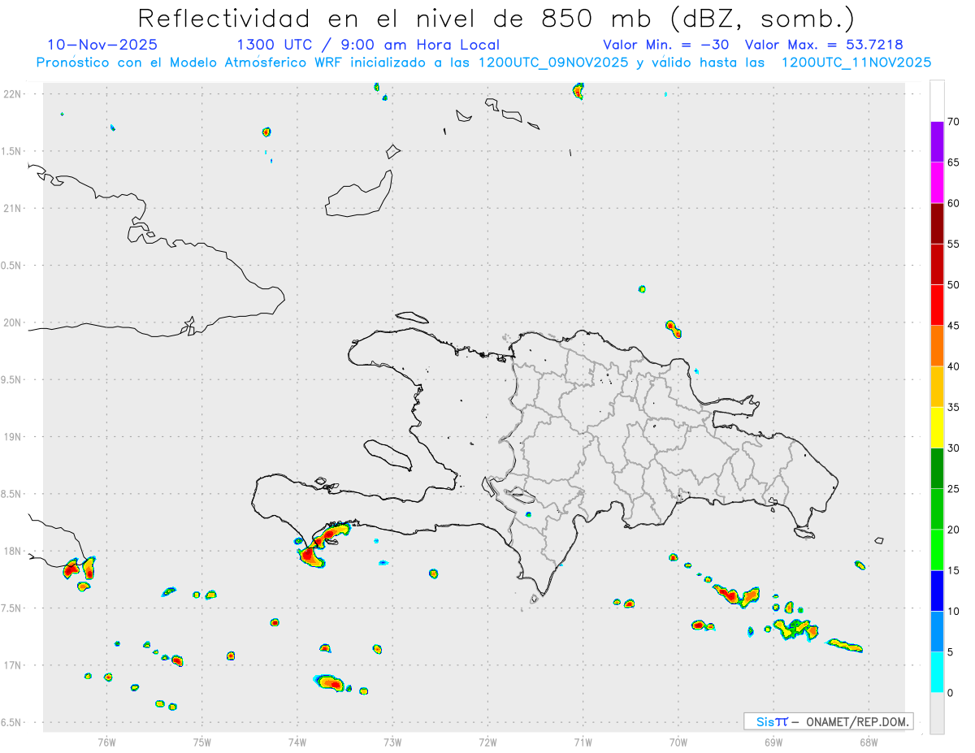Image resolution: width=975 pixels, height=753 pixels.
Task: Click the light blue 5–10 dBZ colorbar segment
Action: click(937, 632)
